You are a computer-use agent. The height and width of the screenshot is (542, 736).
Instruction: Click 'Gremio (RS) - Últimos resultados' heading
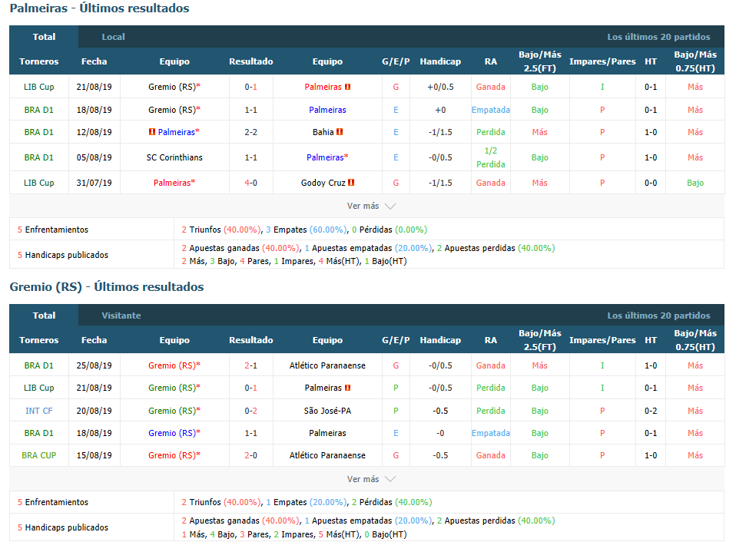point(107,287)
